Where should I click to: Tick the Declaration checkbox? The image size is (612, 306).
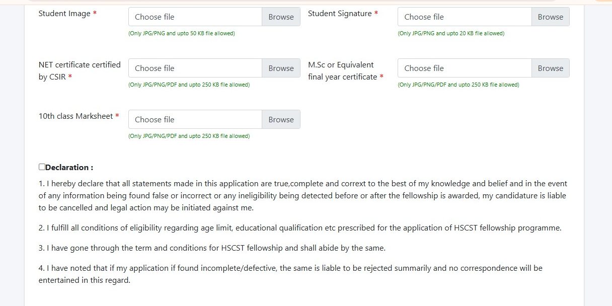pos(42,167)
